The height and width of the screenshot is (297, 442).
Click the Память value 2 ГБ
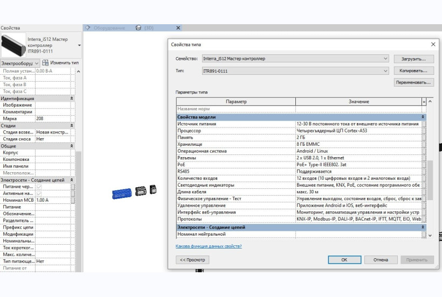pyautogui.click(x=358, y=138)
